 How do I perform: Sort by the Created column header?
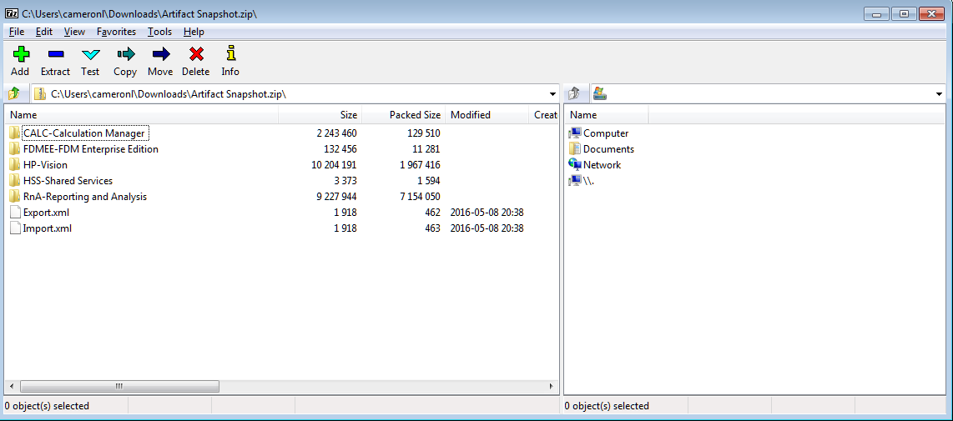point(544,115)
